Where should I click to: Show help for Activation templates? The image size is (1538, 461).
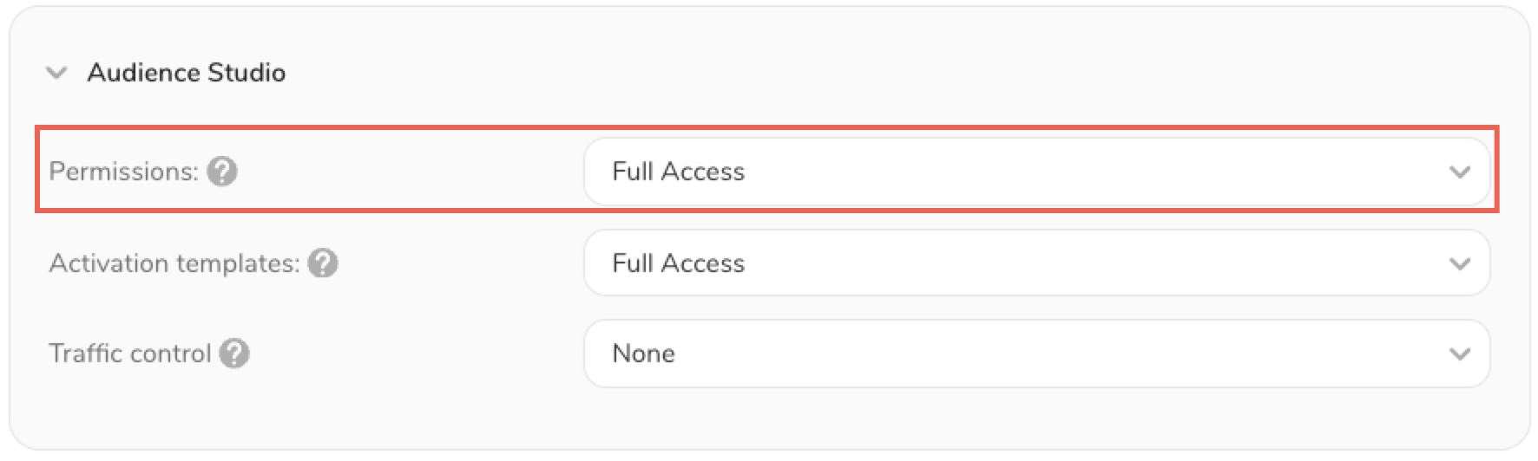(x=323, y=263)
